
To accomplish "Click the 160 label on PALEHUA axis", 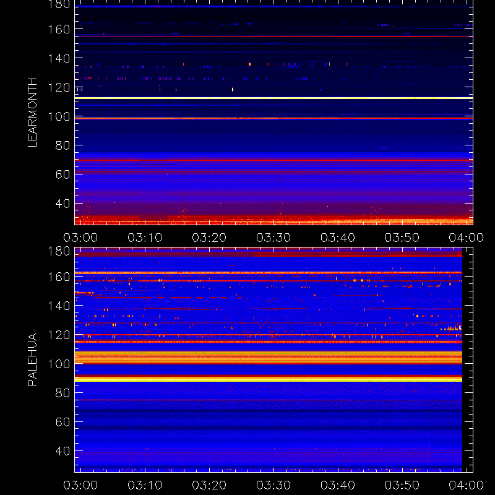I will pyautogui.click(x=59, y=277).
